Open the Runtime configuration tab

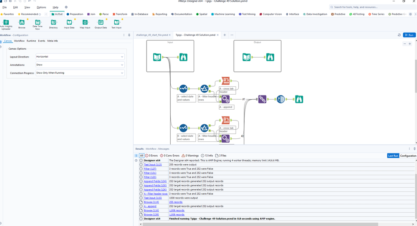[x=31, y=41]
